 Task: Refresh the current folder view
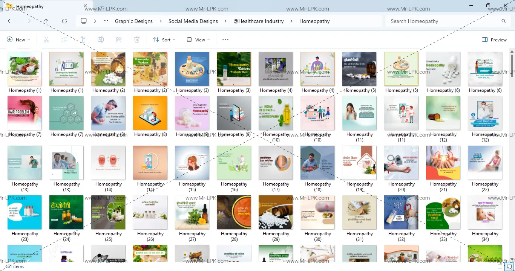click(x=64, y=21)
